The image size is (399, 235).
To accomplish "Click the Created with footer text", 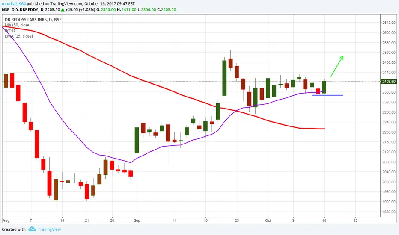I will [14, 229].
